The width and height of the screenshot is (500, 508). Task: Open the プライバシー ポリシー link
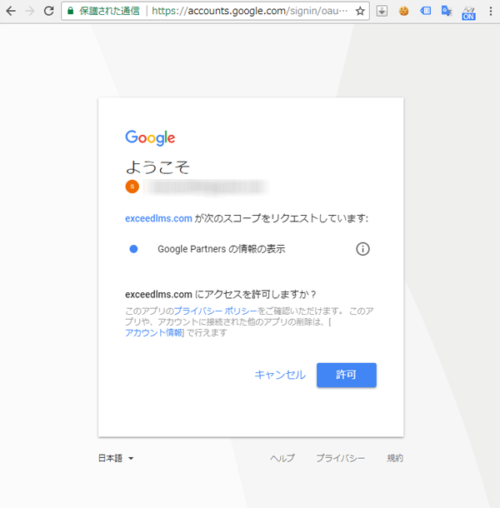click(x=216, y=311)
